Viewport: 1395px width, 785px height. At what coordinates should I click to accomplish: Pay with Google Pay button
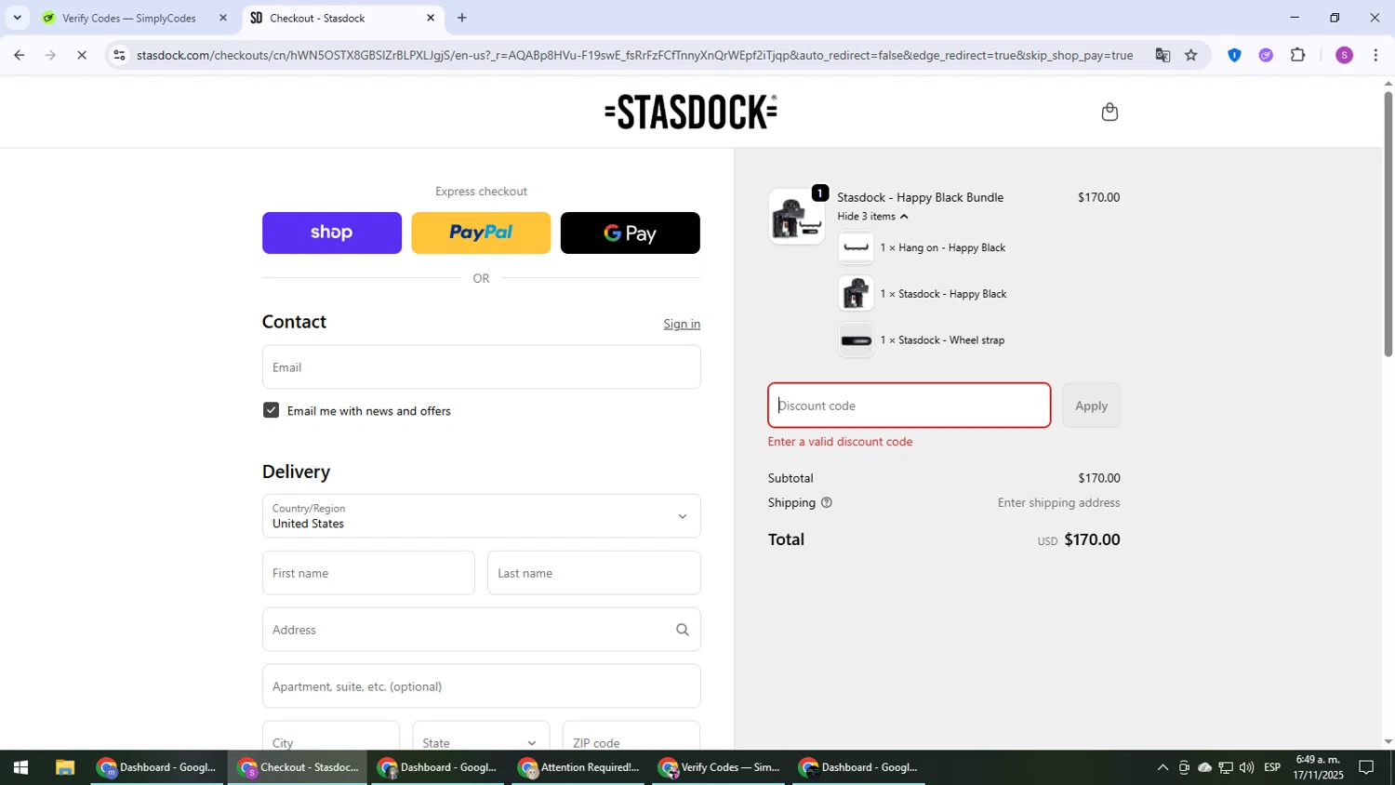coord(631,233)
